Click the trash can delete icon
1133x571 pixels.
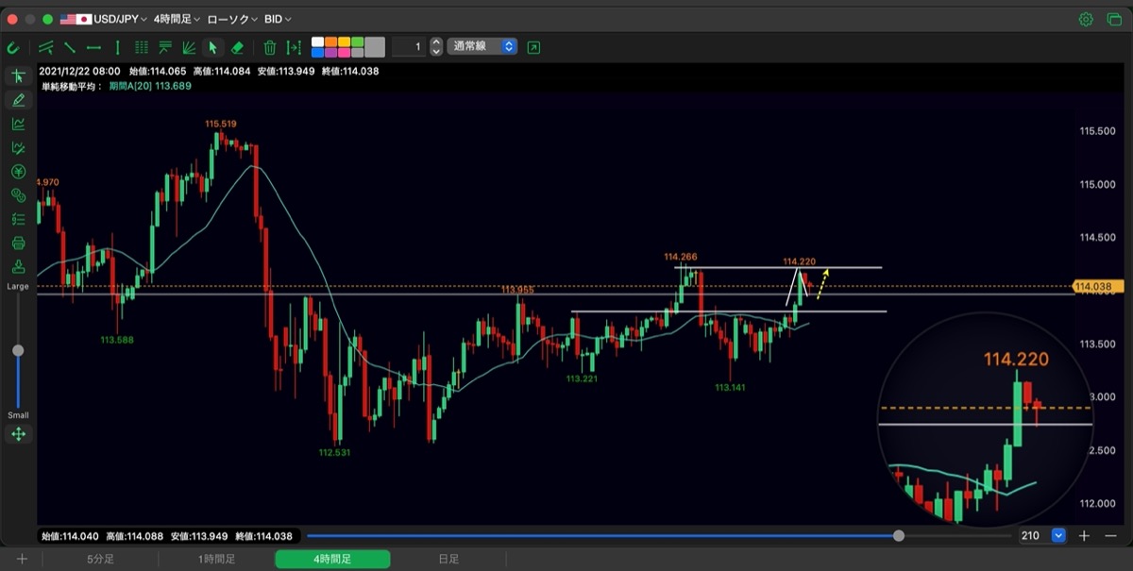coord(270,46)
